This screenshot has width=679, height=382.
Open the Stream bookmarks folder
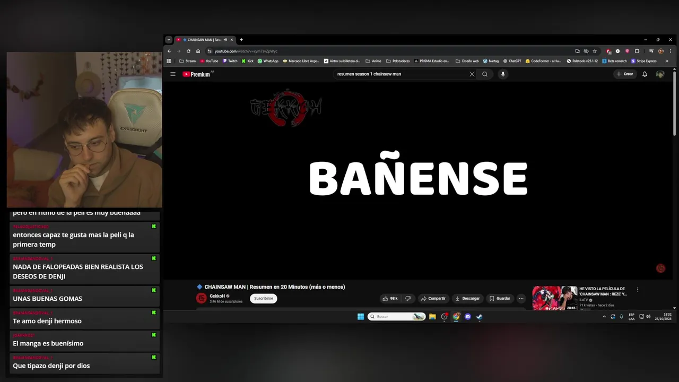187,61
